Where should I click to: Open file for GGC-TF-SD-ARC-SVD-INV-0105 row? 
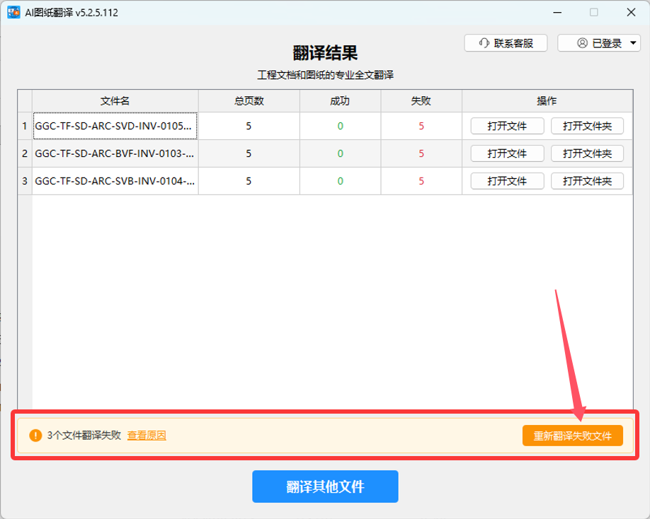point(507,126)
